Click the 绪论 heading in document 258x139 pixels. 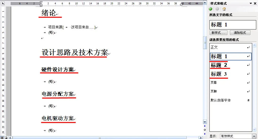click(x=49, y=13)
